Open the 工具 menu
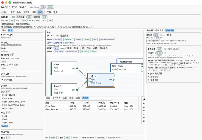This screenshot has height=140, width=202. pyautogui.click(x=49, y=12)
